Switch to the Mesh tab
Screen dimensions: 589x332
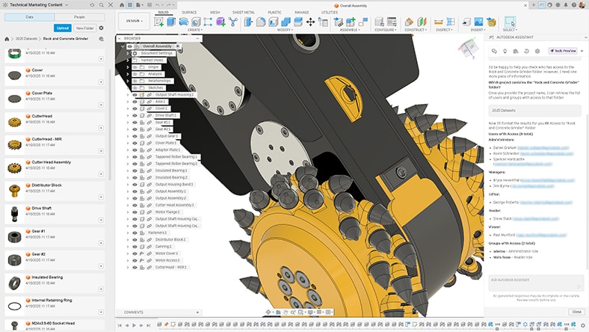point(215,13)
